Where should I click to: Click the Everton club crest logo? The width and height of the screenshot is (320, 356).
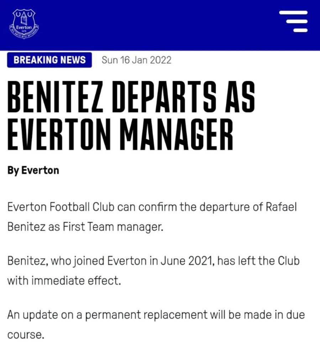tap(24, 24)
